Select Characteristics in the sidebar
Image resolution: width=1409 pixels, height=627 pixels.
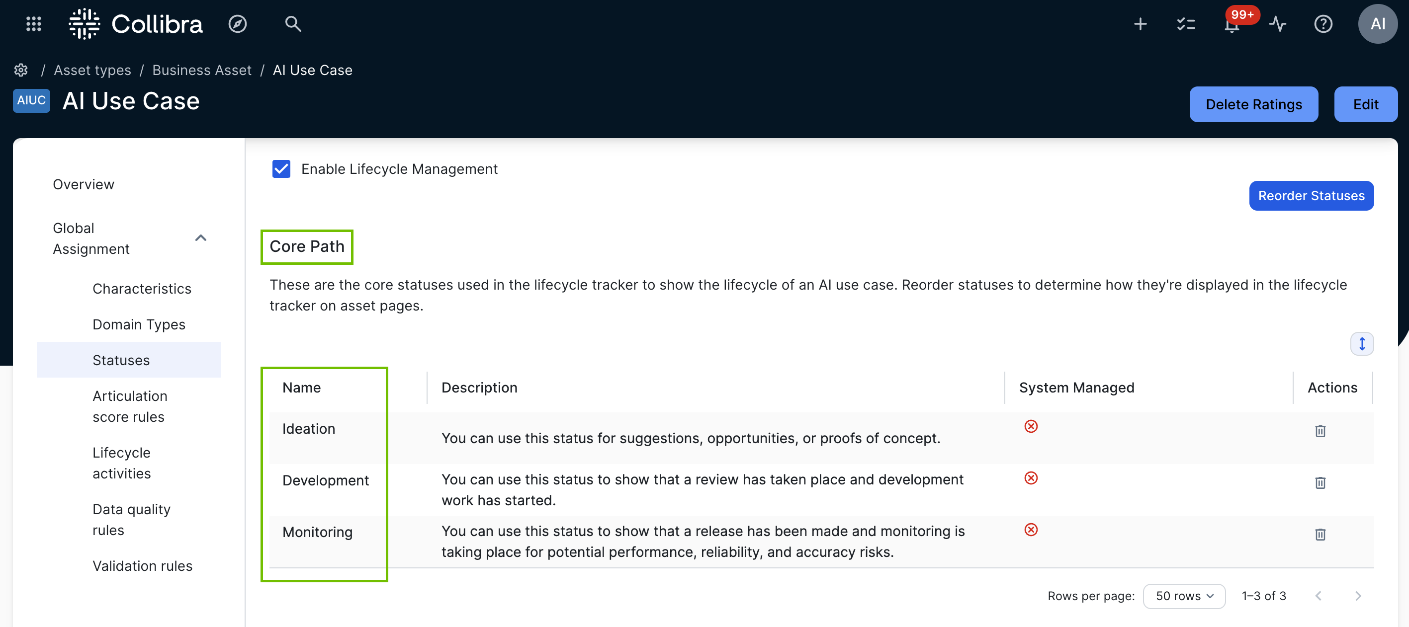[x=142, y=289]
